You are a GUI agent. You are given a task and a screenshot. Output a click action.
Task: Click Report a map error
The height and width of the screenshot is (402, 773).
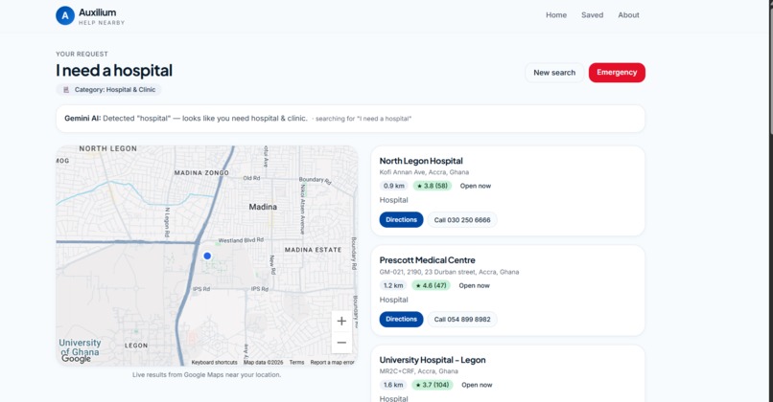[x=332, y=362]
